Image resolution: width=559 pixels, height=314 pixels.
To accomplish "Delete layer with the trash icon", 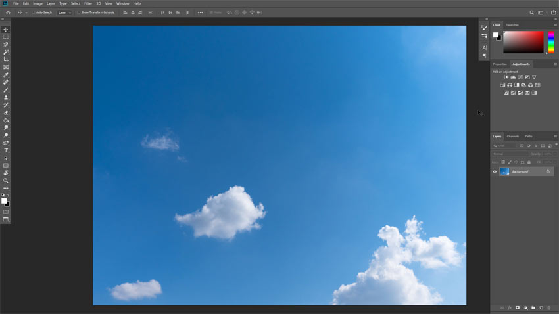I will (x=548, y=307).
